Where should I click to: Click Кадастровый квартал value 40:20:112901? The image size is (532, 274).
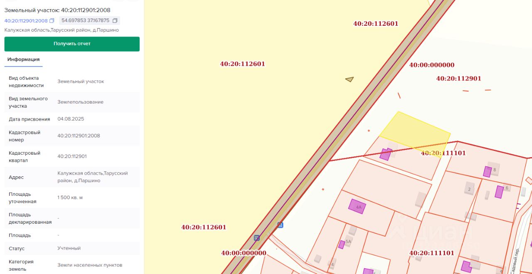point(72,156)
